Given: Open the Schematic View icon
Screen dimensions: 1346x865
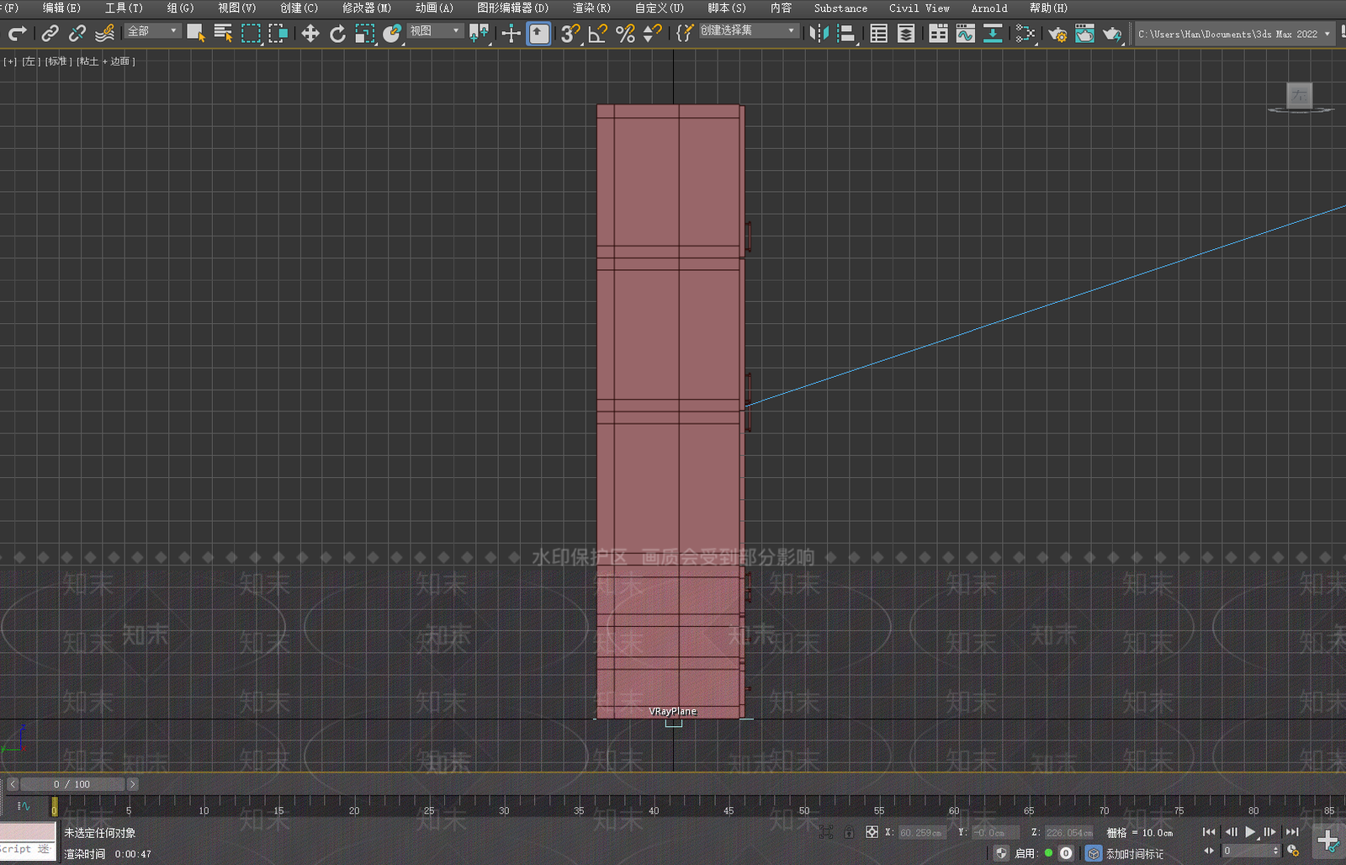Looking at the screenshot, I should [993, 34].
